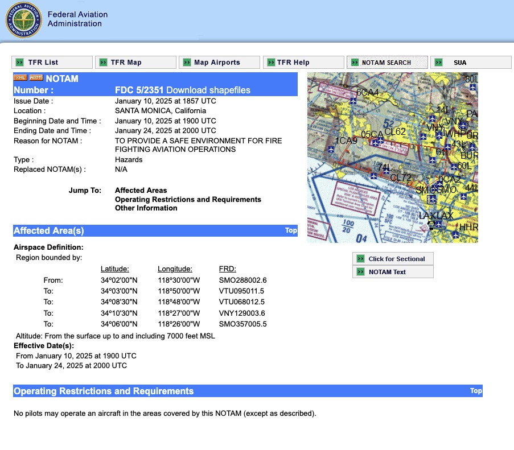Screen dimensions: 514x450
Task: Click the HHR airport icon on map
Action: pyautogui.click(x=455, y=234)
